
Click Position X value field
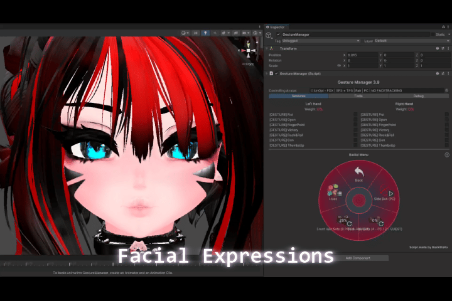pyautogui.click(x=362, y=55)
